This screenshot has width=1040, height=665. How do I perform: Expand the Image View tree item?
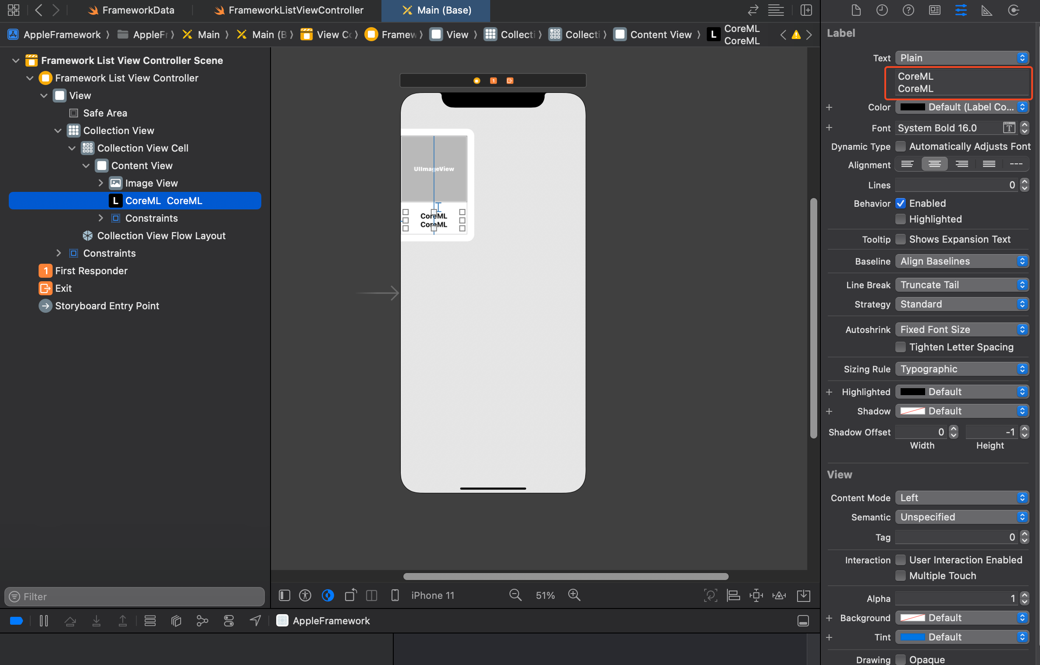[x=101, y=183]
